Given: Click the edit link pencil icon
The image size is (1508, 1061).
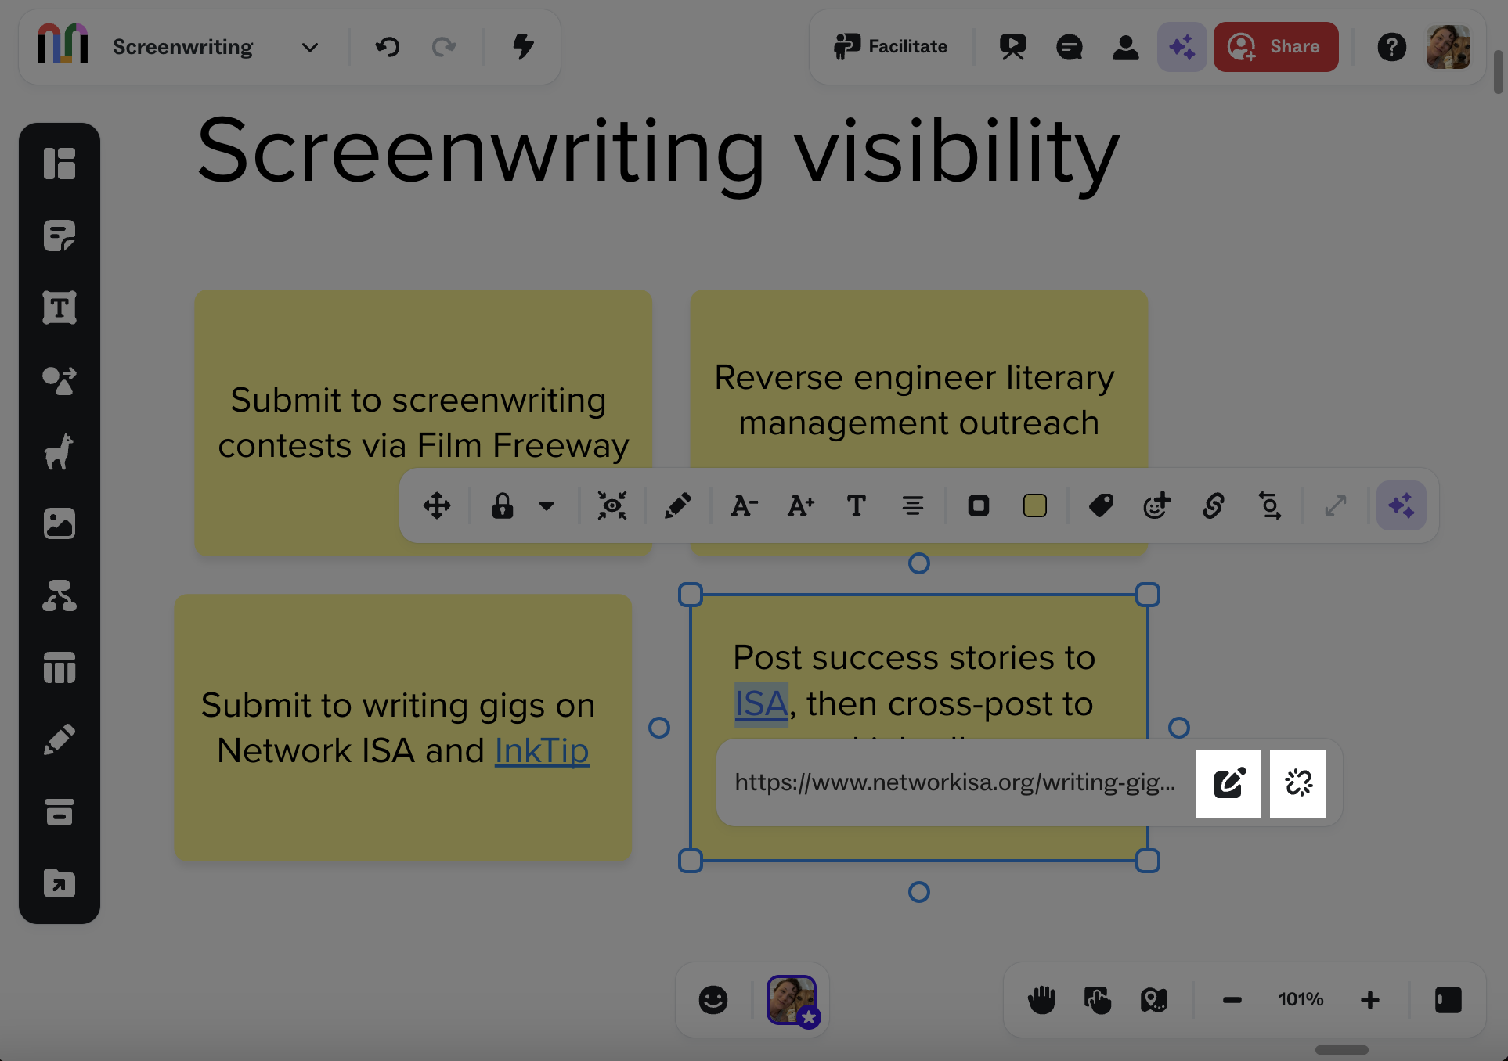Looking at the screenshot, I should pos(1228,783).
